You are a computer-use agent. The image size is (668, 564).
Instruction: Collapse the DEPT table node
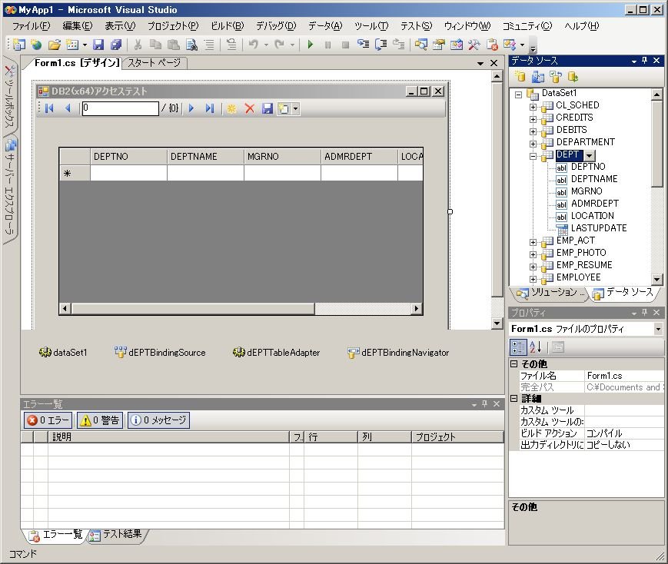point(533,156)
